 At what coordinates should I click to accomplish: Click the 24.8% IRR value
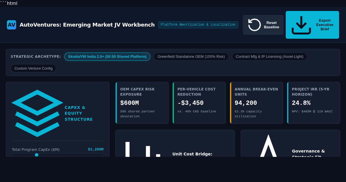coord(301,103)
